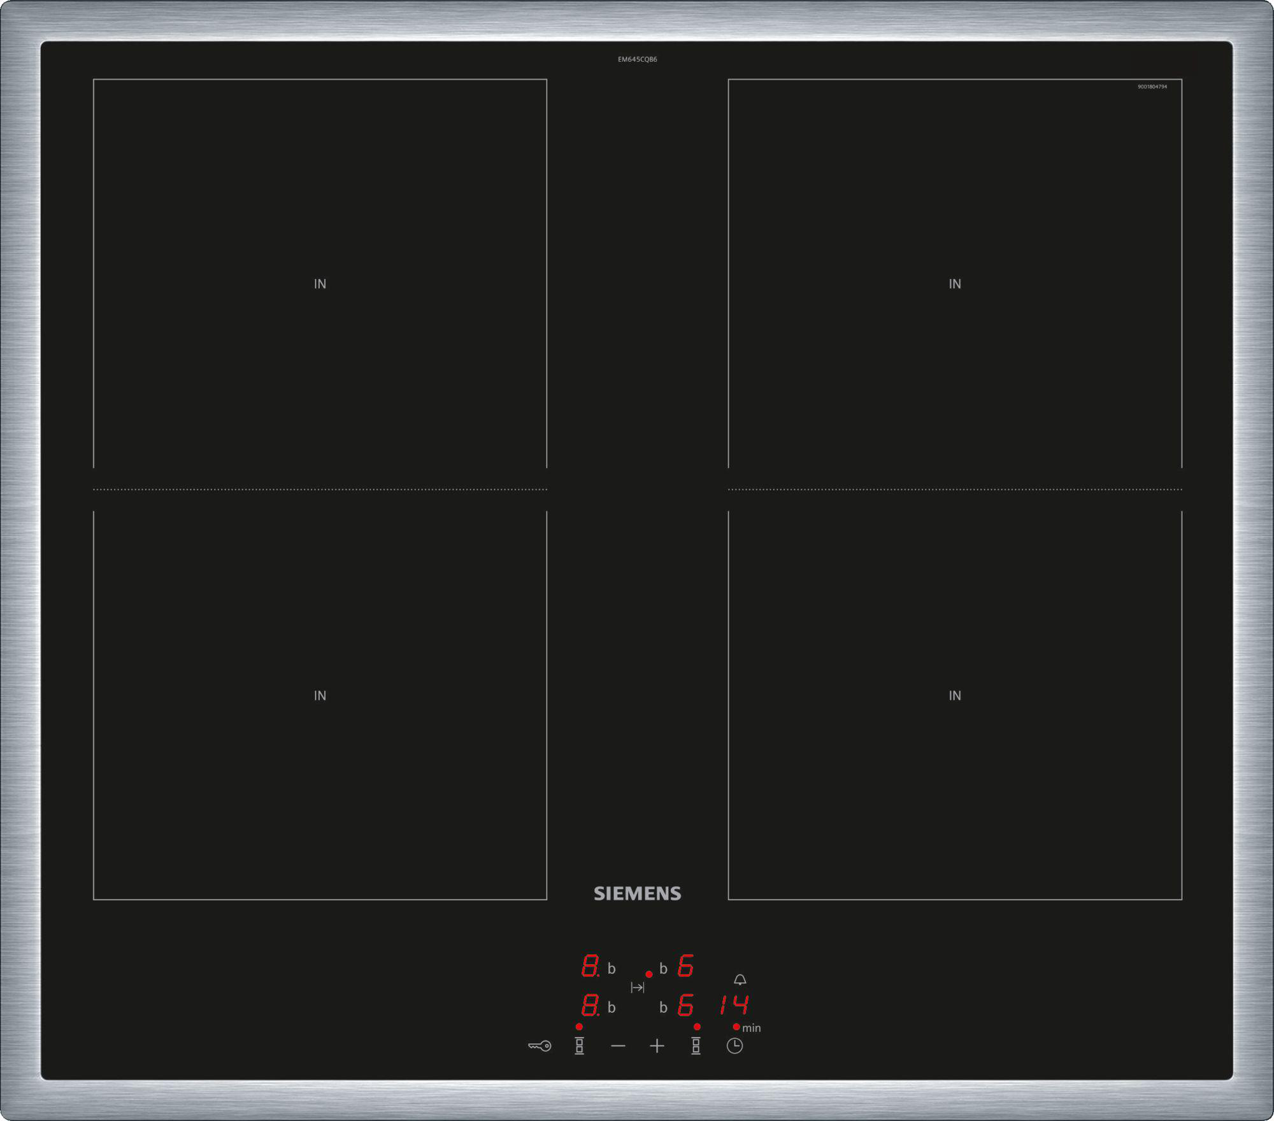Tap the 'b' boost label beside upper 8.

(x=612, y=969)
